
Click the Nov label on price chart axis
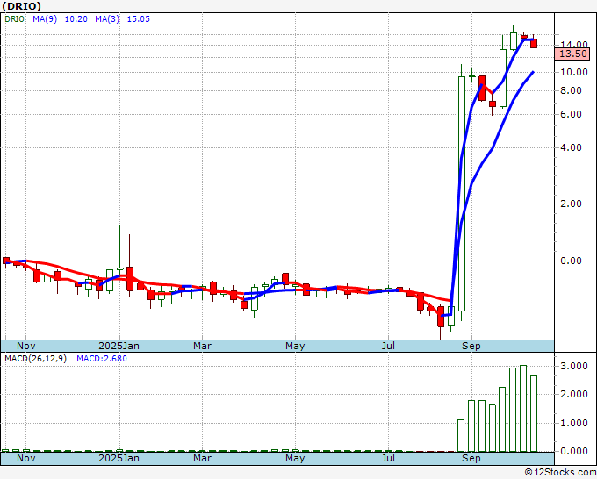[x=25, y=346]
